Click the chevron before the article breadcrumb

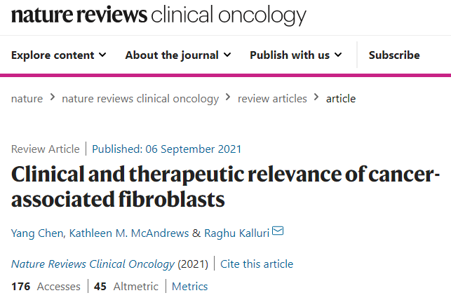(316, 97)
